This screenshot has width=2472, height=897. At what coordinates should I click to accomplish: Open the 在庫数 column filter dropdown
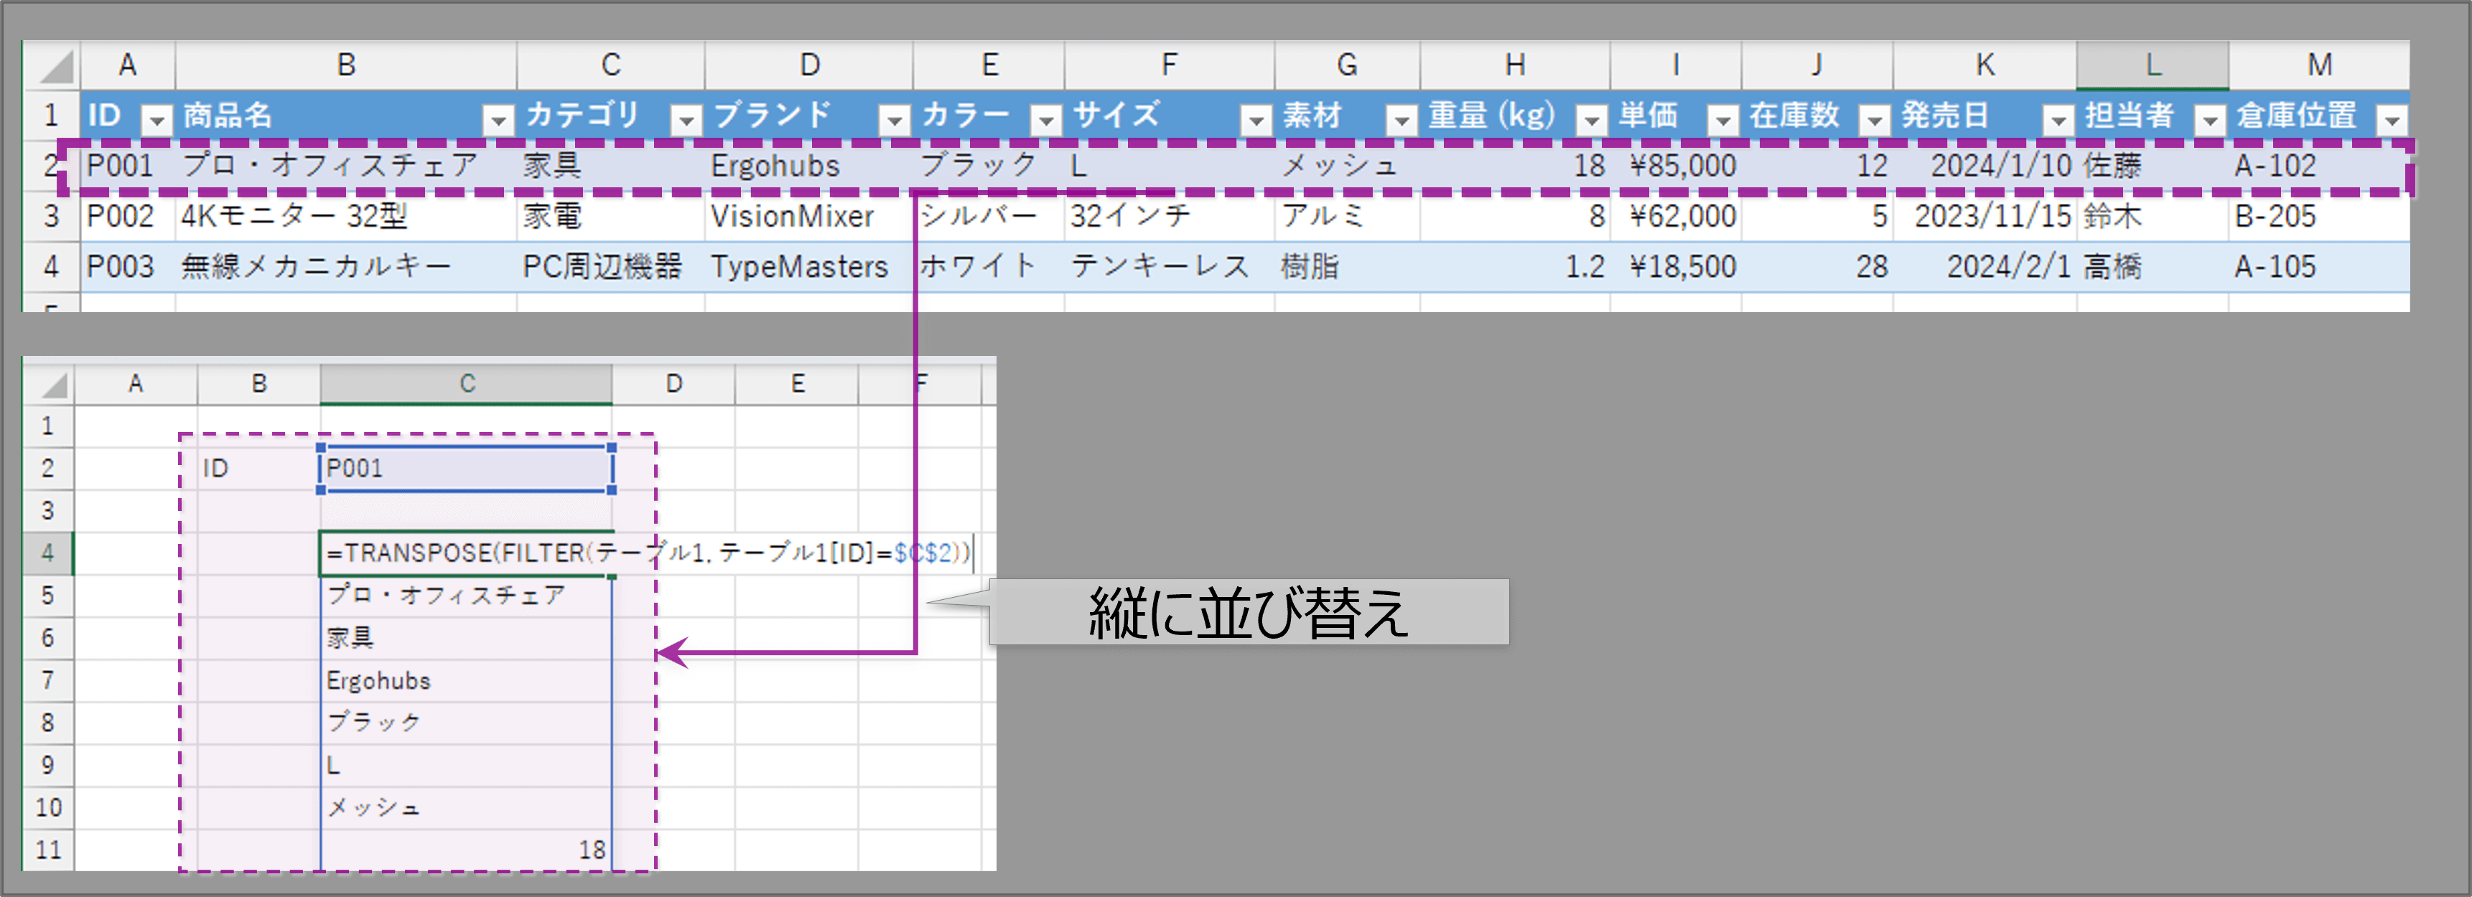(1874, 119)
